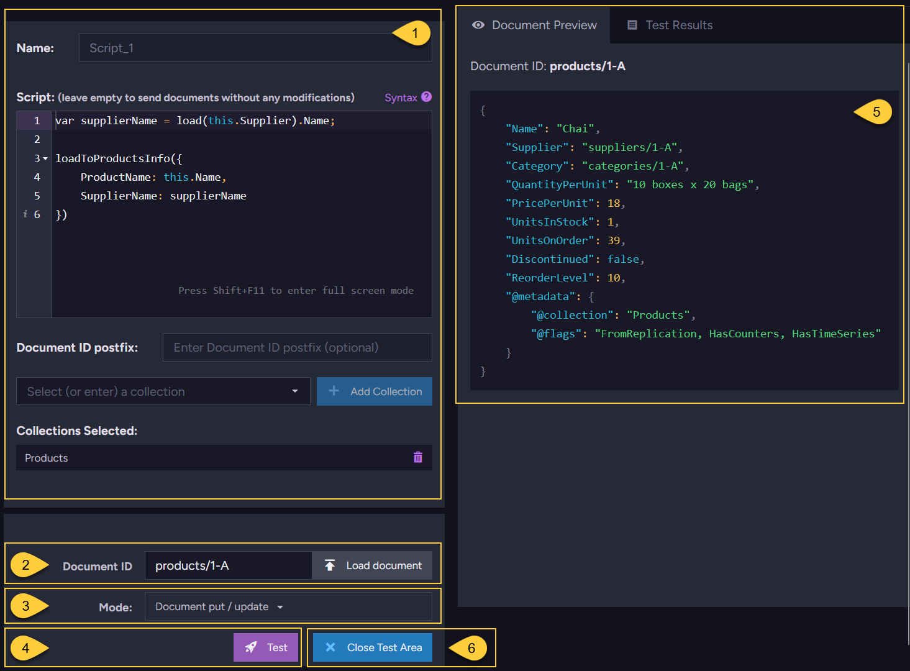
Task: Click the loadToProductsInfo line in script editor
Action: [119, 158]
